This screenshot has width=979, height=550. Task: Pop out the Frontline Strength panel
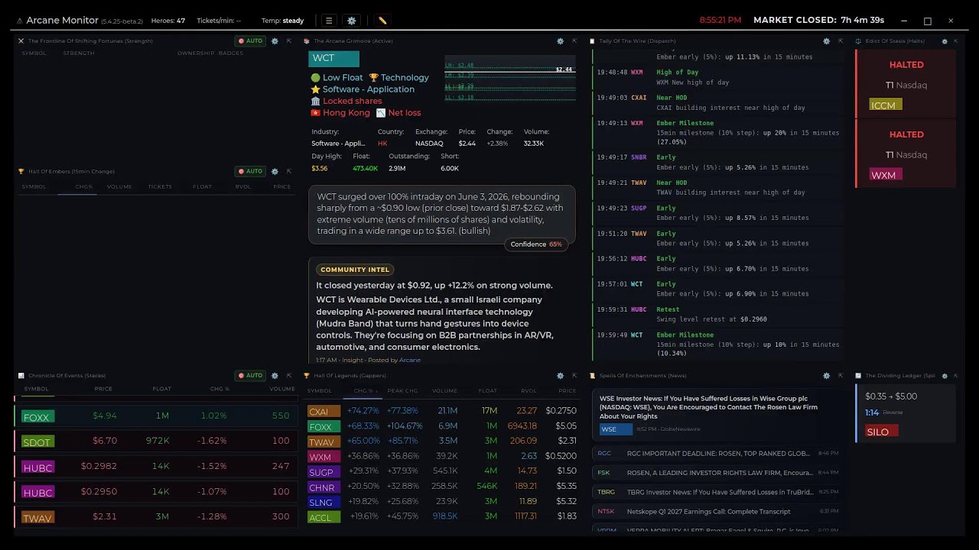click(289, 41)
